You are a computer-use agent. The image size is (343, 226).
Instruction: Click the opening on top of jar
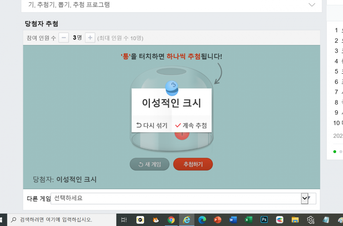pos(171,71)
